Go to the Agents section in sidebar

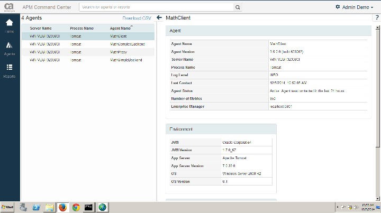tap(10, 48)
